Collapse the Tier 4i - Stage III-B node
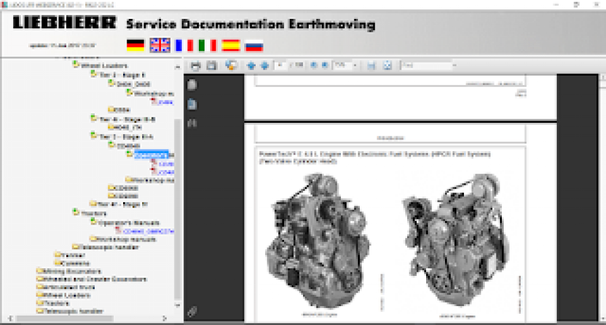The height and width of the screenshot is (325, 606). 94,118
